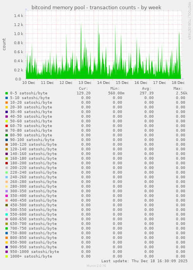193x270 pixels.
Task: Click the 'Last update: Thu Dec 18 16:30:09 2025' text
Action: coord(144,261)
